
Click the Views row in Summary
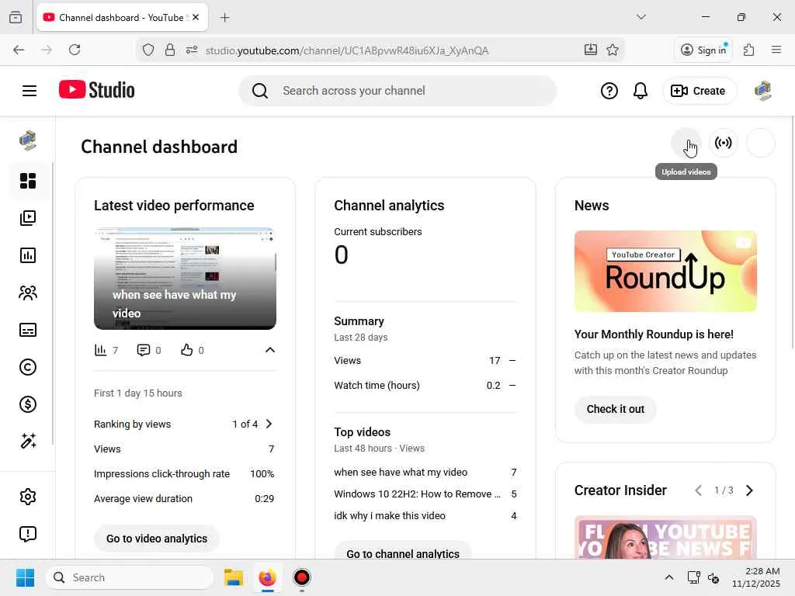click(x=425, y=361)
